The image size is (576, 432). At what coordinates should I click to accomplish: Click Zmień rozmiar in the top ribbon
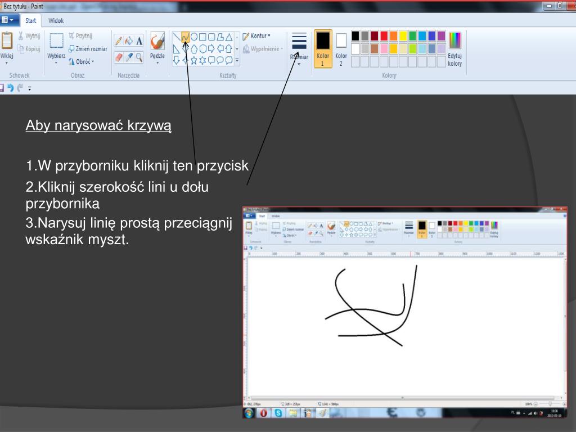pyautogui.click(x=88, y=48)
